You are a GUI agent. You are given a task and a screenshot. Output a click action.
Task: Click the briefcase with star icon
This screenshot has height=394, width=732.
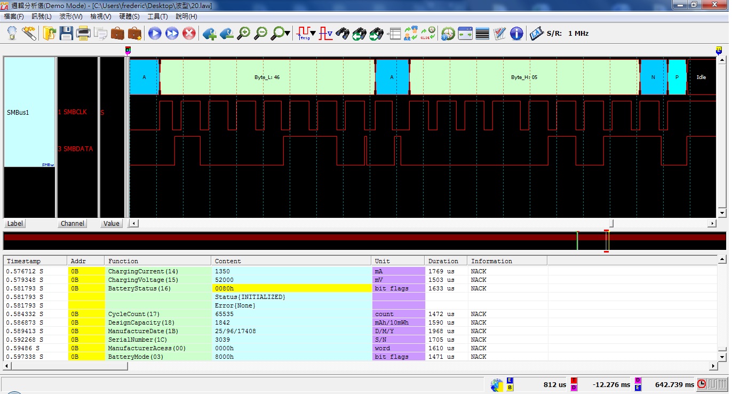pos(134,34)
